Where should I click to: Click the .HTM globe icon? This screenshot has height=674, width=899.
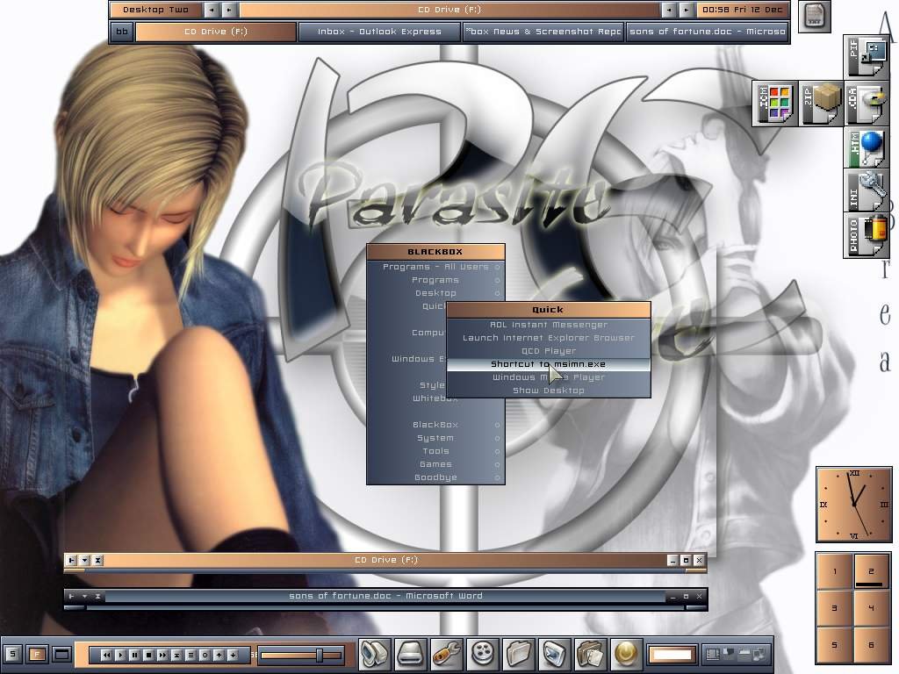coord(866,147)
